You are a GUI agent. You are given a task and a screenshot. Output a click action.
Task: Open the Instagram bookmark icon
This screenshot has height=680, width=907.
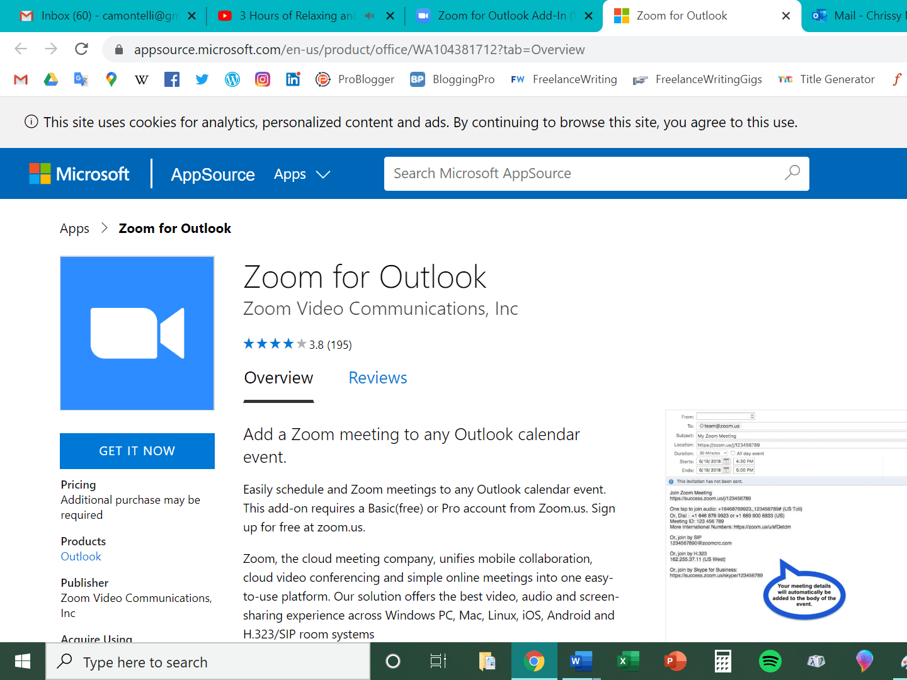click(263, 79)
